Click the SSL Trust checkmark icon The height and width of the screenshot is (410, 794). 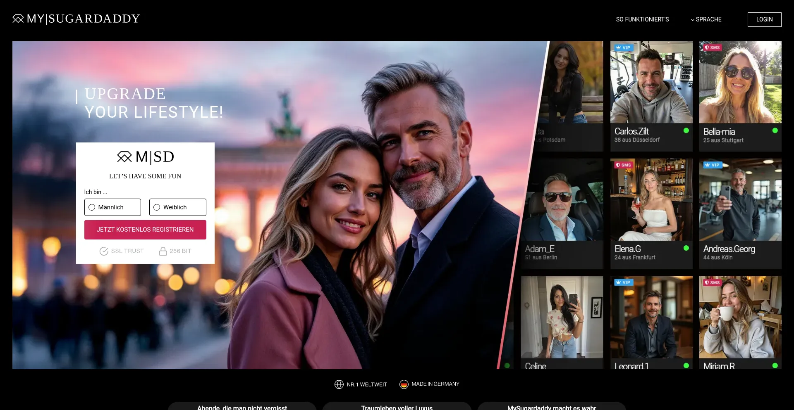[104, 251]
